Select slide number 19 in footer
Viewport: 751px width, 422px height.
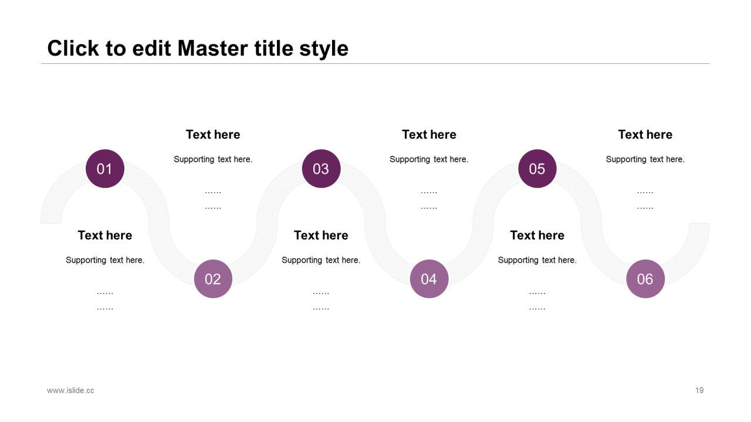pyautogui.click(x=699, y=390)
